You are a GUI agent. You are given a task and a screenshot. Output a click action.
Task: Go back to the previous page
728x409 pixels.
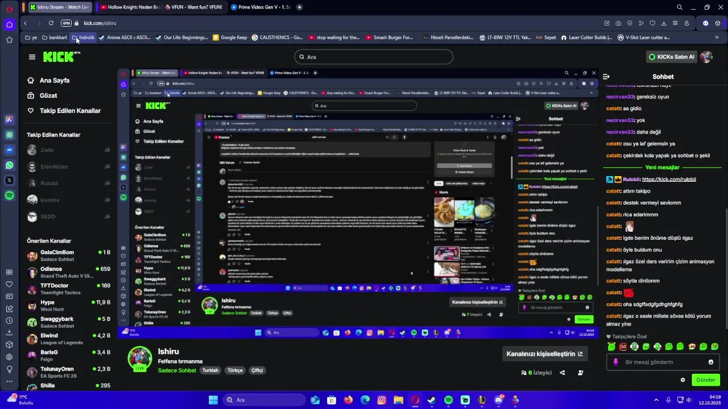point(26,23)
